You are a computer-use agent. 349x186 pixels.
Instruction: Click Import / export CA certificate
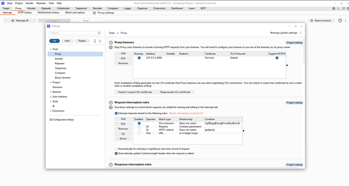[135, 92]
